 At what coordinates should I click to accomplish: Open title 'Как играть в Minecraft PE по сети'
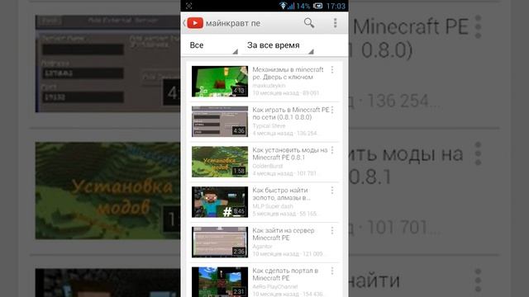[x=290, y=114]
